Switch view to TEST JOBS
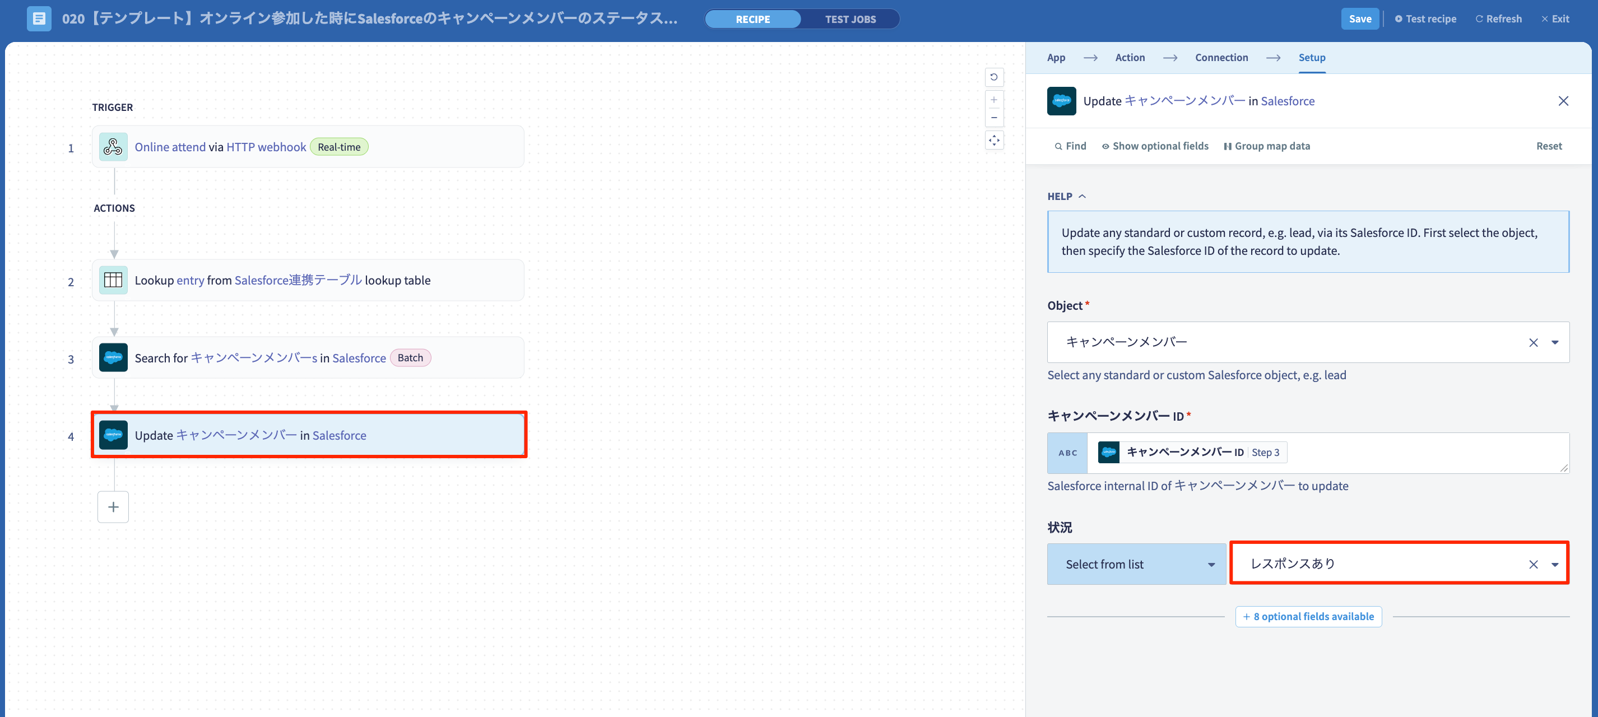 click(850, 18)
